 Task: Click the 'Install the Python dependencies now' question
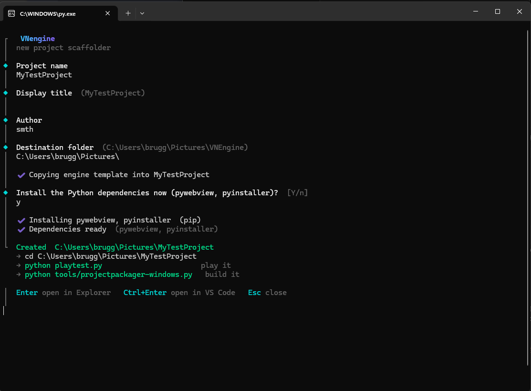coord(147,193)
